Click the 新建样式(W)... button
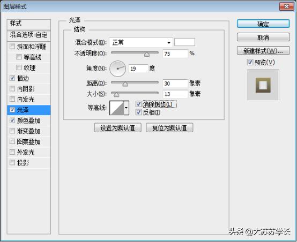 263,51
